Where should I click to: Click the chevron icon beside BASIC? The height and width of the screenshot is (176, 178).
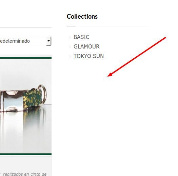pos(70,37)
